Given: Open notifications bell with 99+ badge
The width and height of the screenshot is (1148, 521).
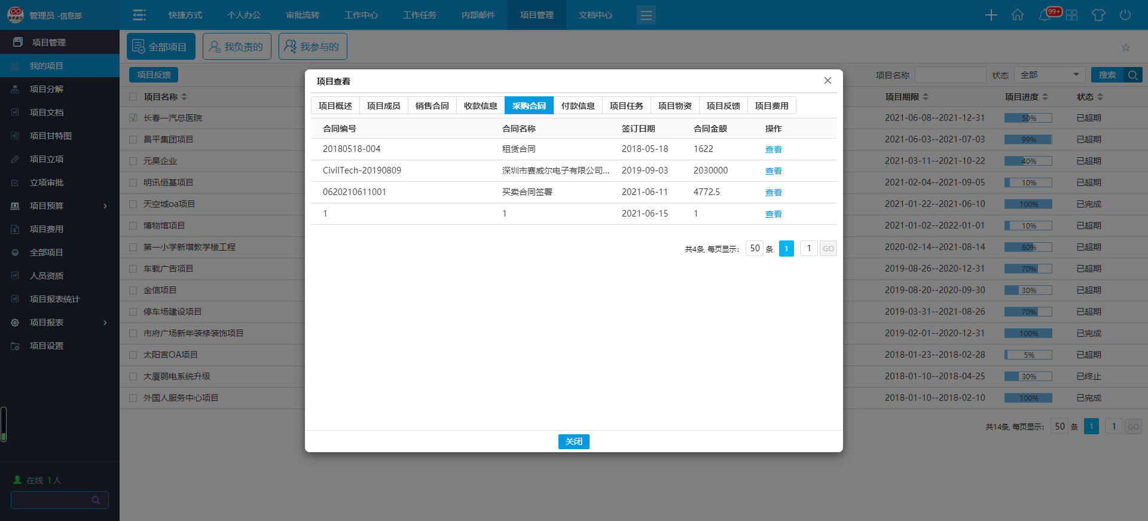Looking at the screenshot, I should click(1045, 15).
